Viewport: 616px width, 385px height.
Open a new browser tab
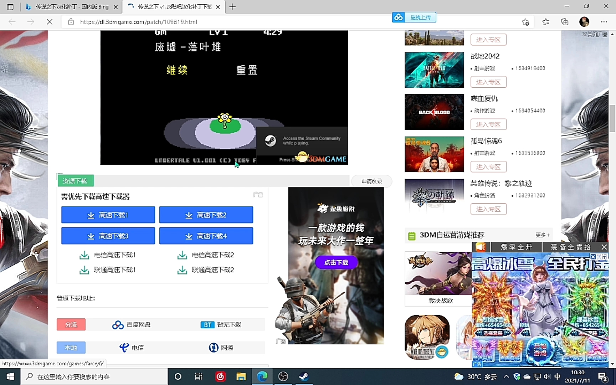(232, 7)
